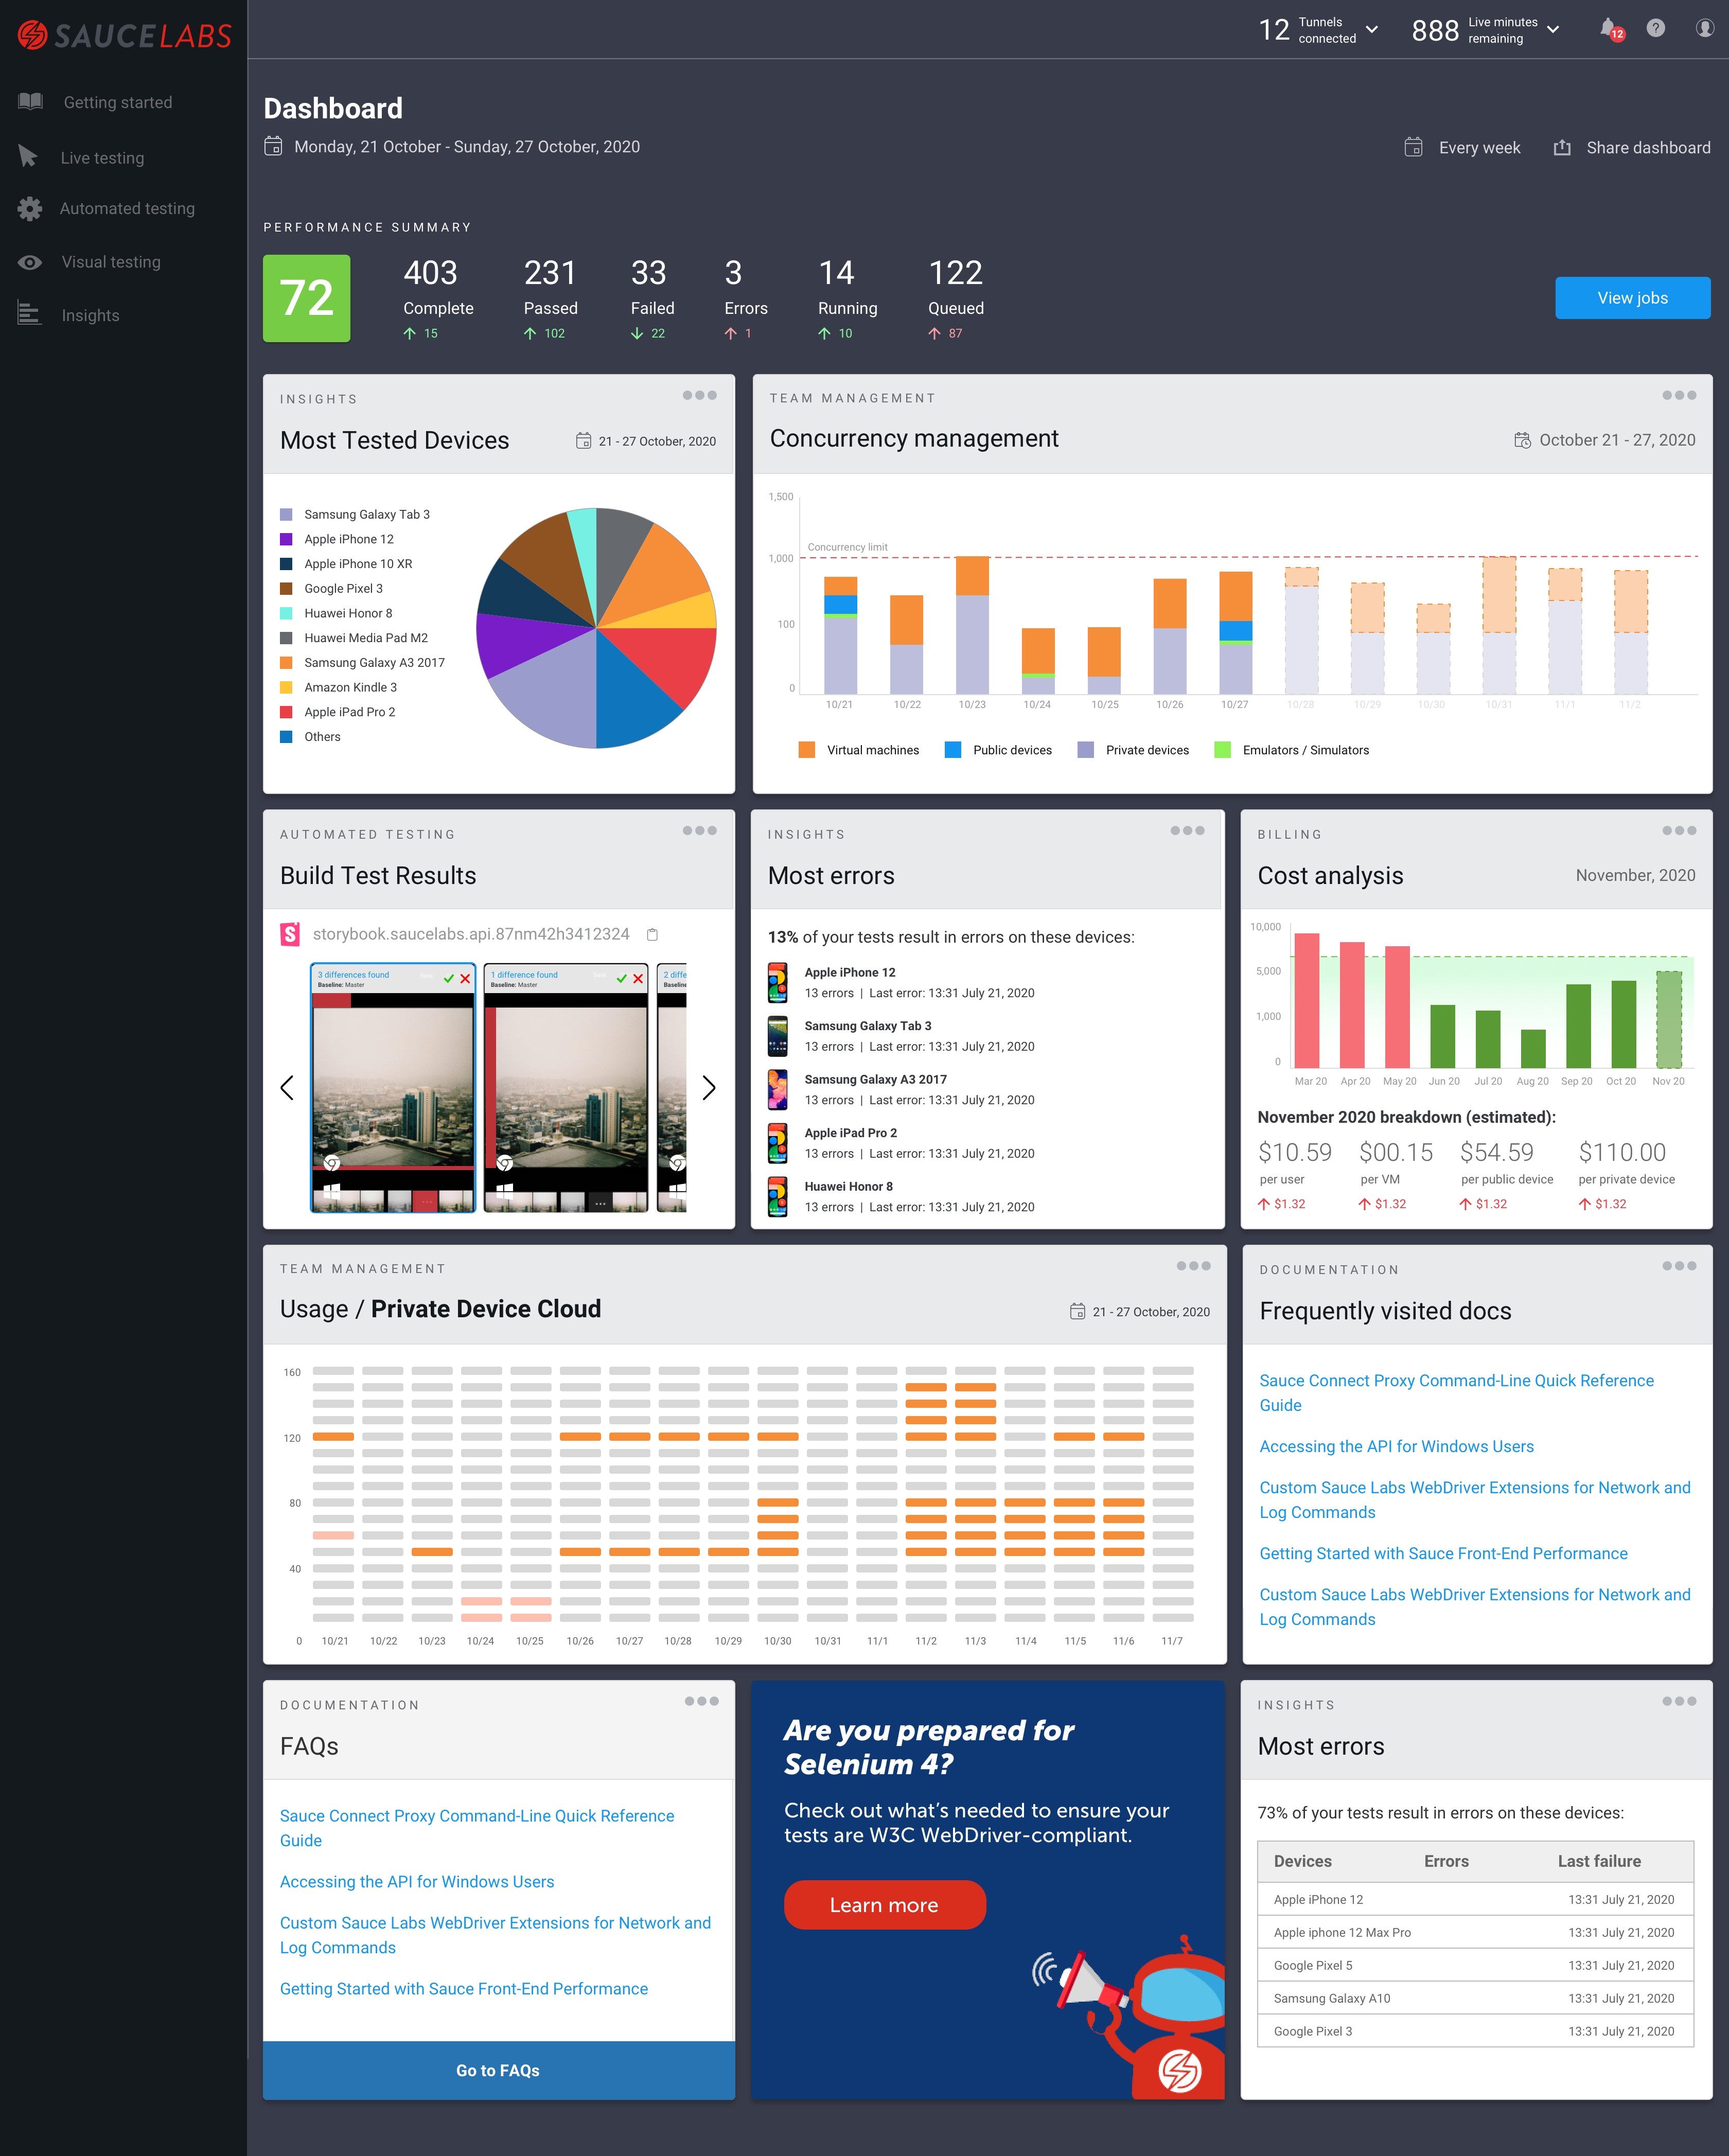Viewport: 1729px width, 2156px height.
Task: Open the Sauce Labs logo home
Action: (124, 36)
